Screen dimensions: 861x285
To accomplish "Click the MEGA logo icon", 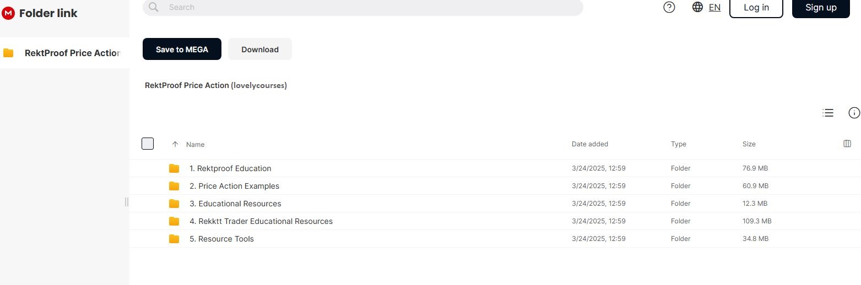I will (8, 13).
